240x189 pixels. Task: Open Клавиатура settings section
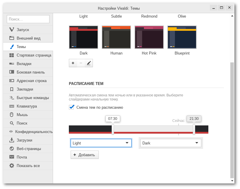[x=28, y=106]
